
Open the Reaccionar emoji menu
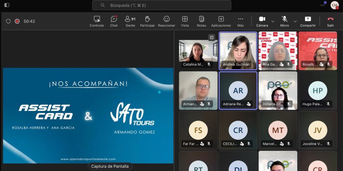pyautogui.click(x=166, y=21)
